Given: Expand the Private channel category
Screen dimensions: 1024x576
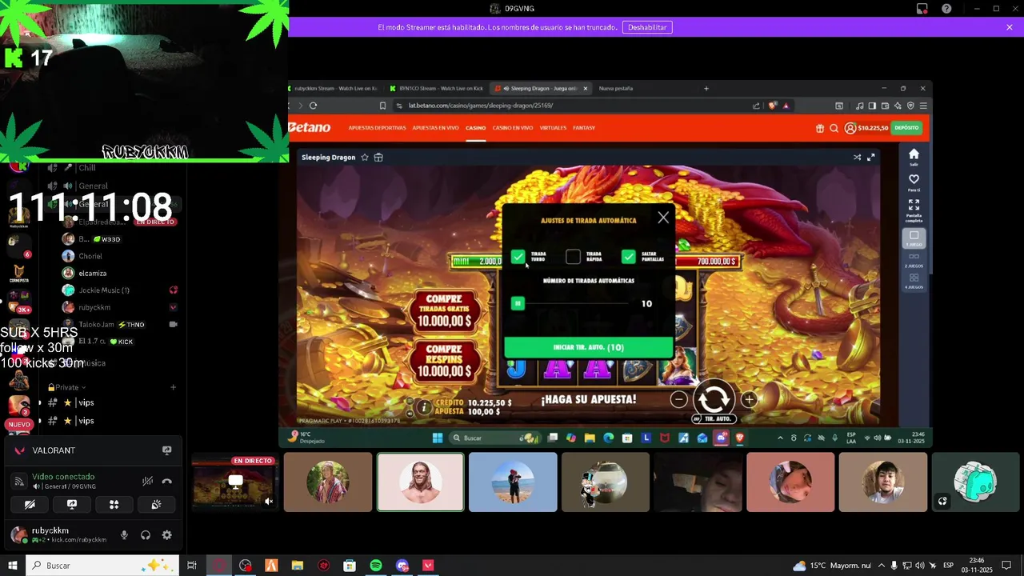Looking at the screenshot, I should point(67,387).
